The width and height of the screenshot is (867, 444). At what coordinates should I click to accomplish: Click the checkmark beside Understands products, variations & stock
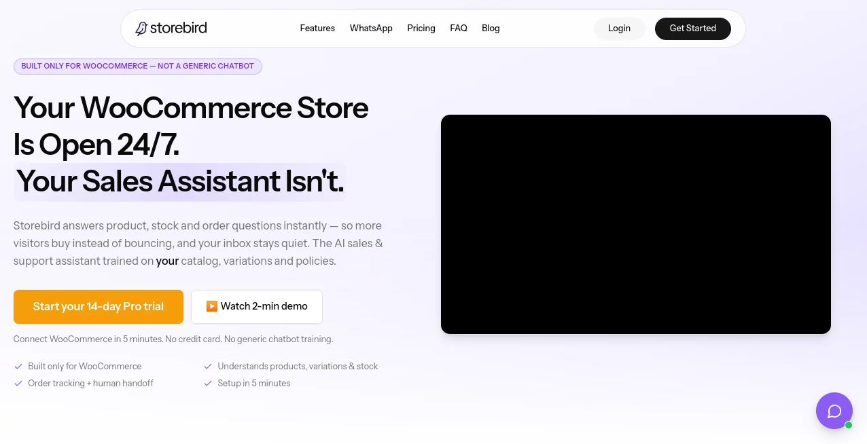208,366
